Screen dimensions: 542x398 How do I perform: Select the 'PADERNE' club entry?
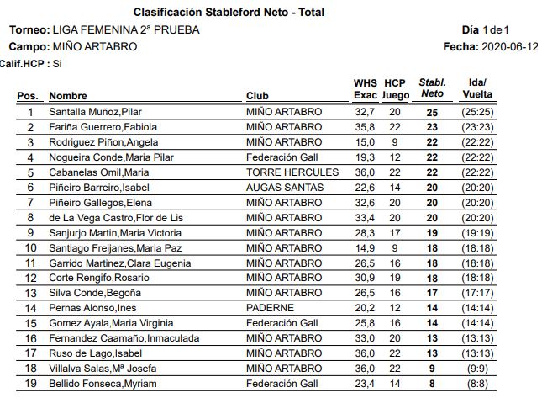tap(270, 308)
